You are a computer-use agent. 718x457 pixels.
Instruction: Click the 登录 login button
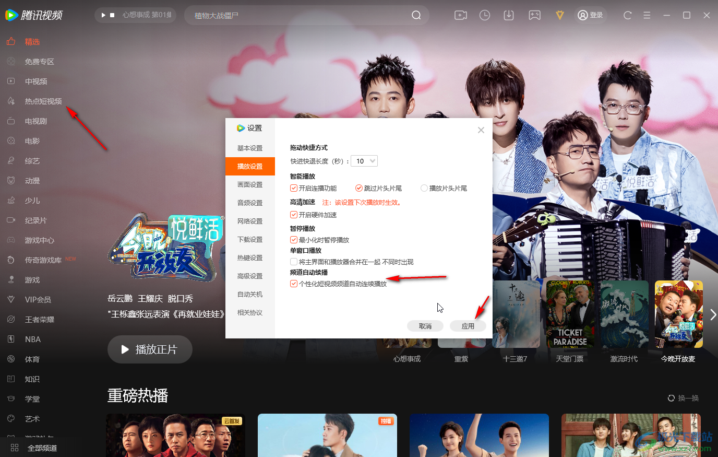pos(590,15)
